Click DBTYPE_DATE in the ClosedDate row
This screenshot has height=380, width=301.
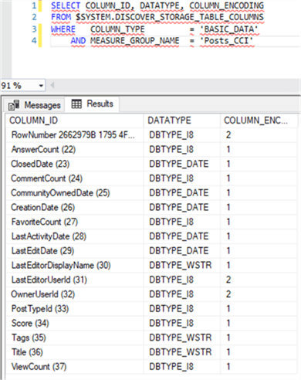click(179, 164)
